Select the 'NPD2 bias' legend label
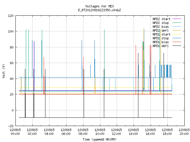 (x=161, y=27)
